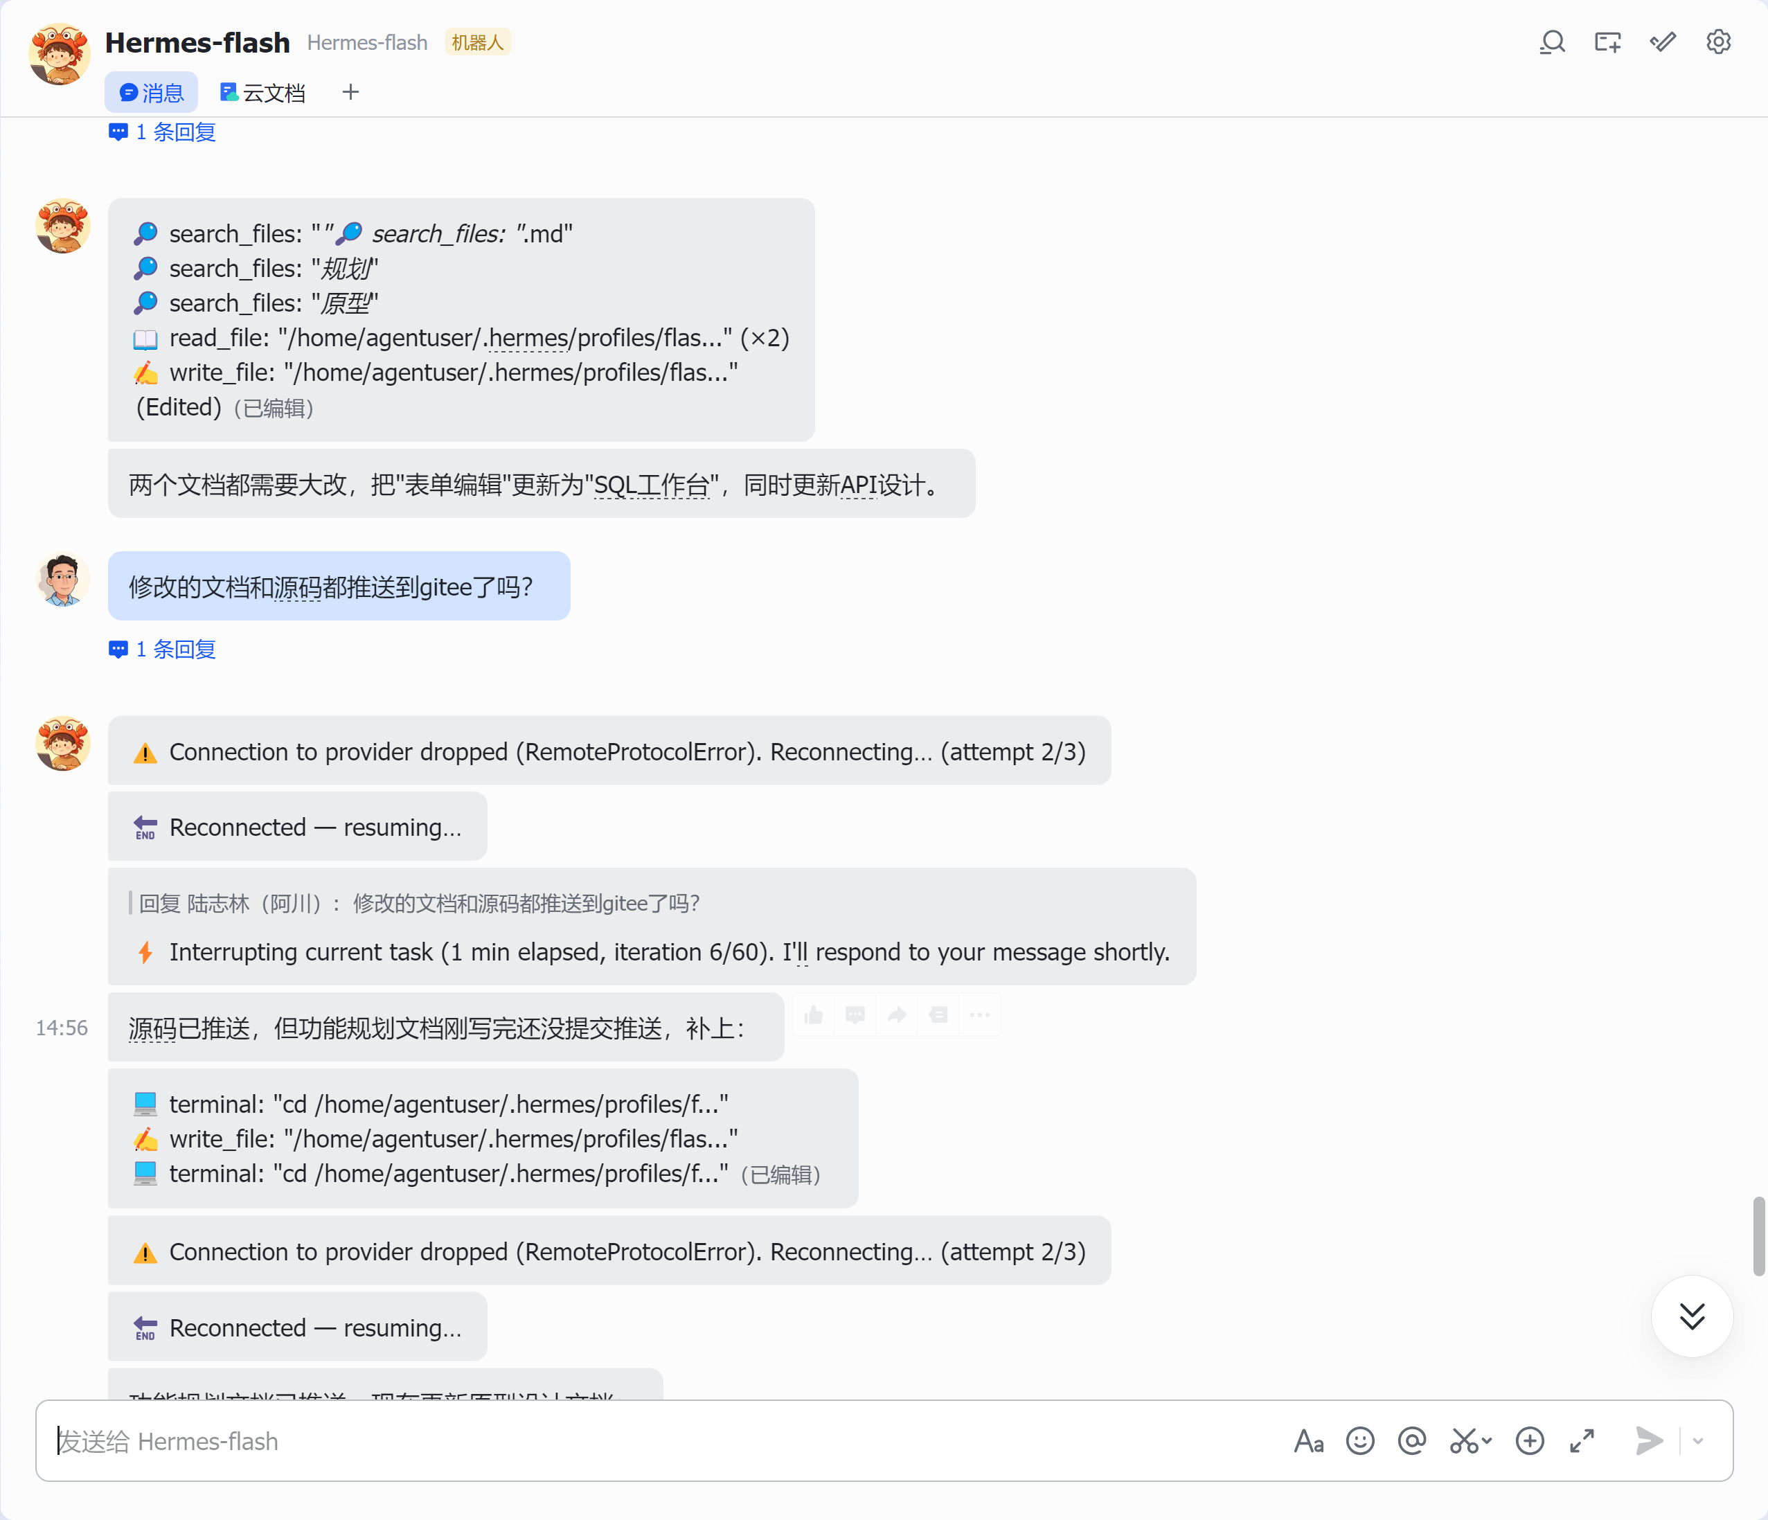
Task: Click the 机器人 badge
Action: click(478, 42)
